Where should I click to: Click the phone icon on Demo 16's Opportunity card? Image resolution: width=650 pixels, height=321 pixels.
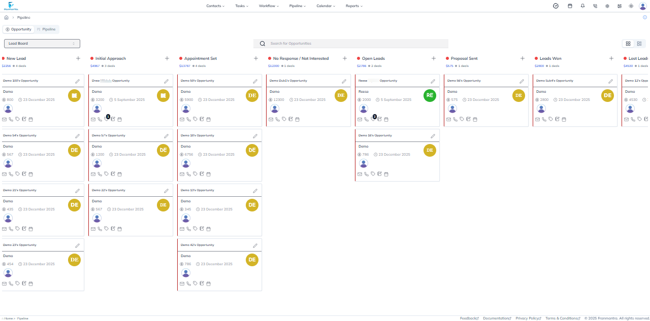(x=366, y=174)
